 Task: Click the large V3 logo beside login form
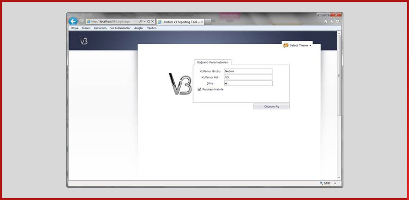tap(180, 84)
